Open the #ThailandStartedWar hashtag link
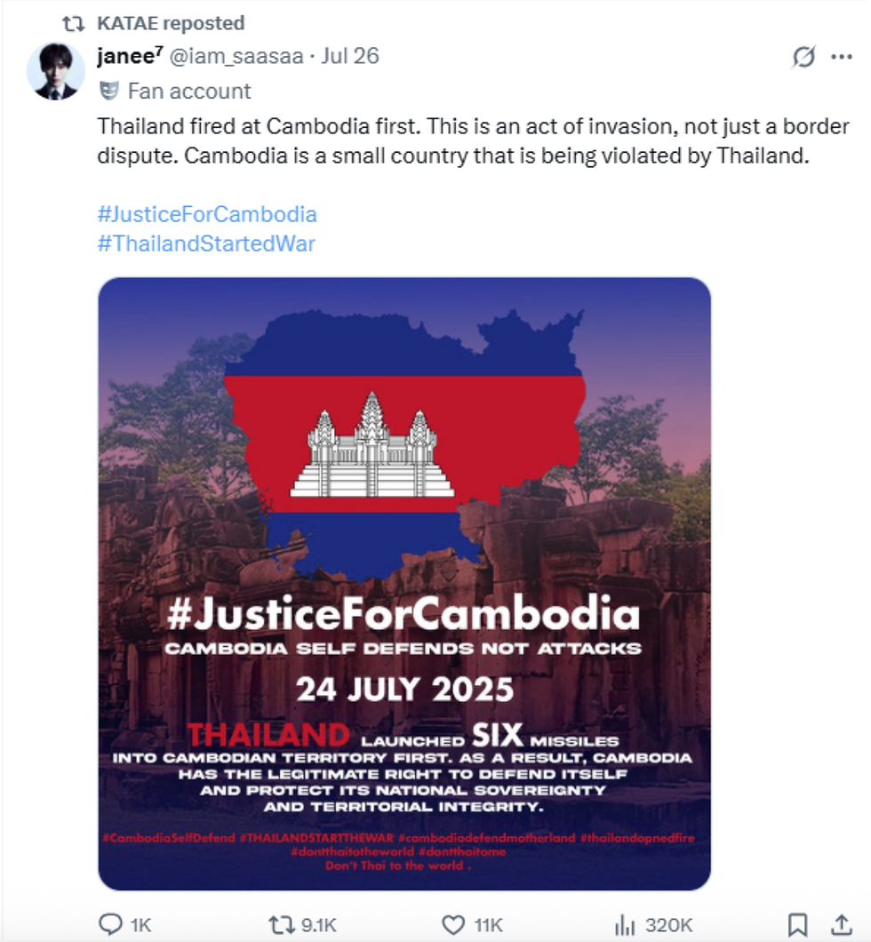Viewport: 871px width, 942px height. click(x=206, y=243)
